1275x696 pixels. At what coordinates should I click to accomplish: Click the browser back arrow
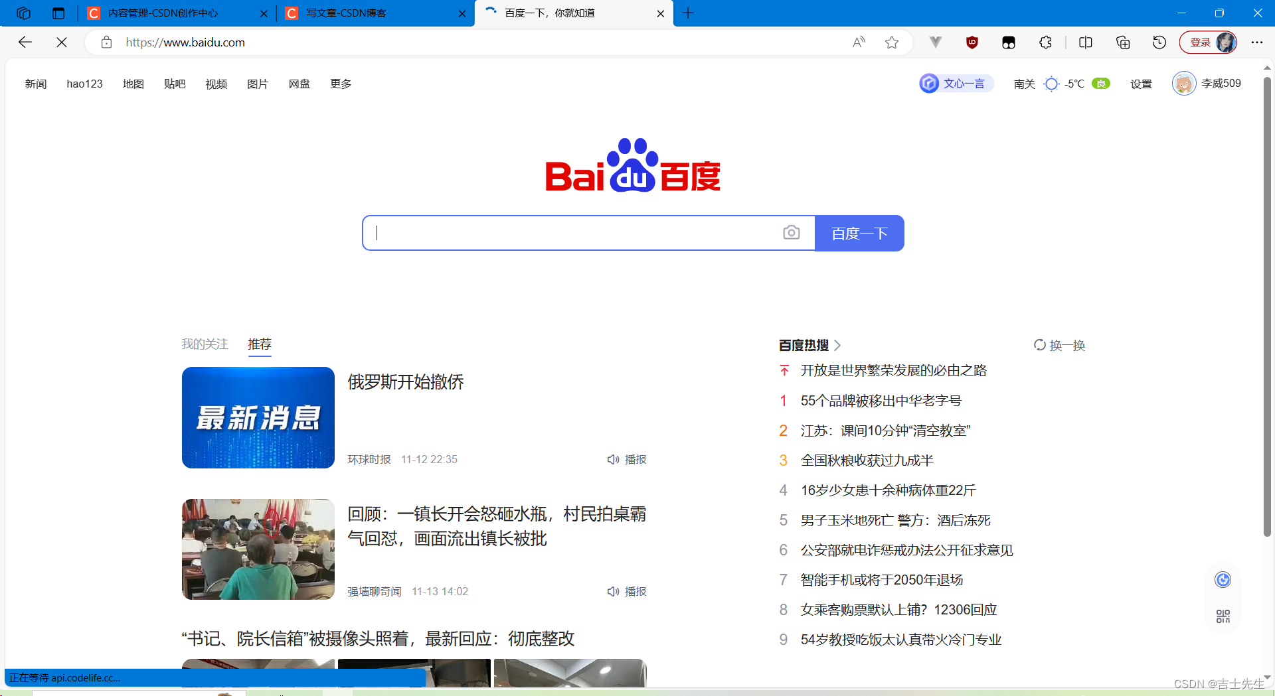point(25,42)
